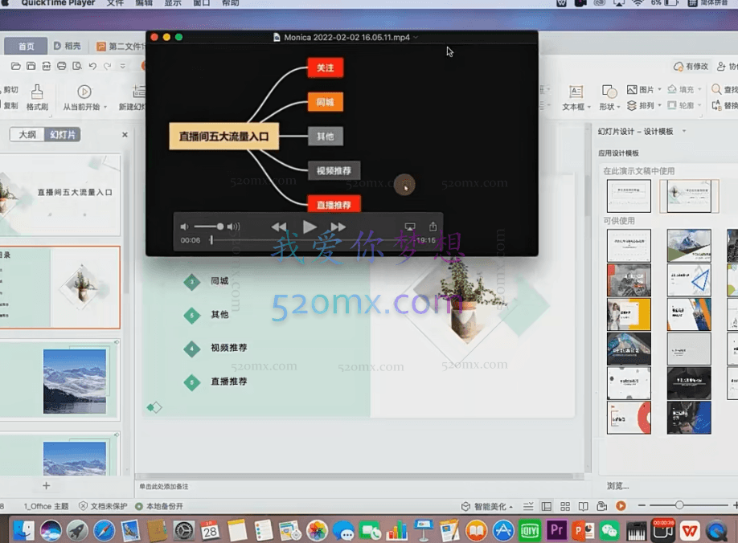
Task: Click the QuickTime share icon
Action: 433,227
